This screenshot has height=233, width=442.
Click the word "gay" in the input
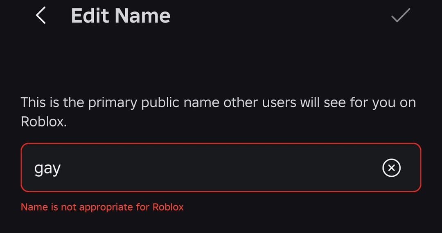[x=47, y=169]
